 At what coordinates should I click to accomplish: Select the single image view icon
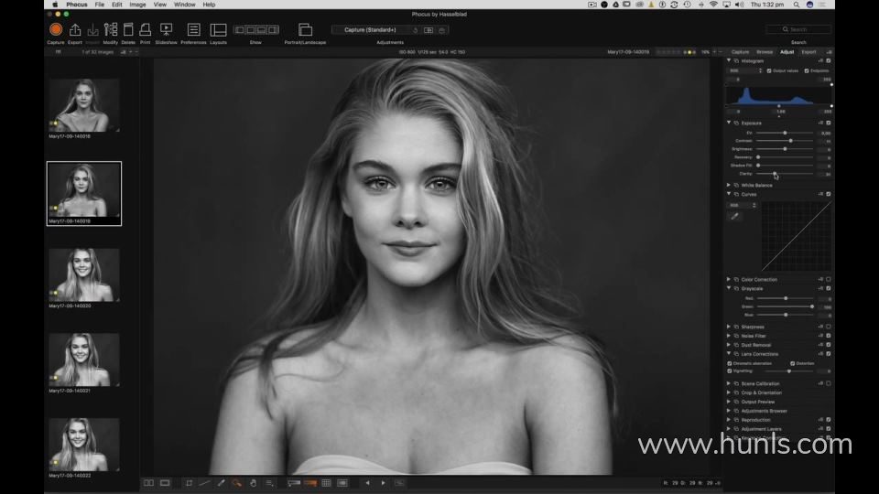(x=165, y=483)
